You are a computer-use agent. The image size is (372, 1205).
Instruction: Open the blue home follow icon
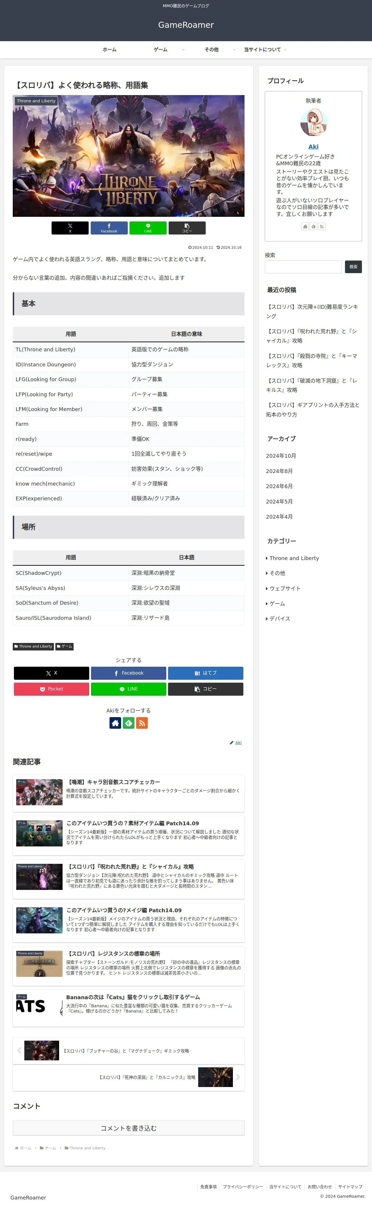115,723
